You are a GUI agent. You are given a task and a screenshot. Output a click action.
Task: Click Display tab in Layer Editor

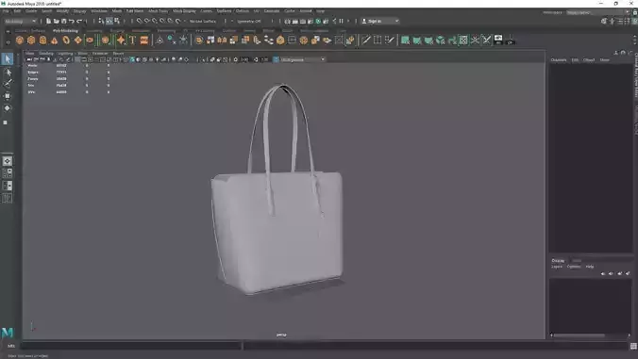coord(558,260)
